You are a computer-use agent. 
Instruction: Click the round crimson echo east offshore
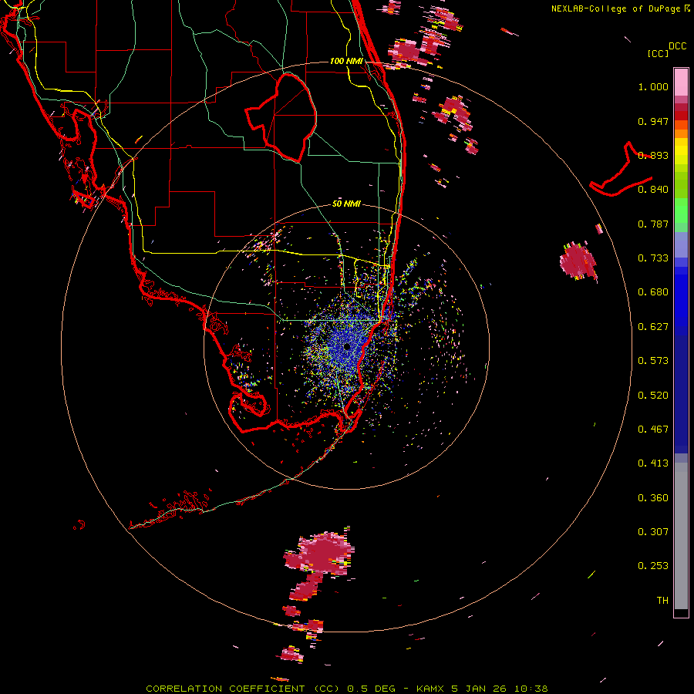coord(578,261)
